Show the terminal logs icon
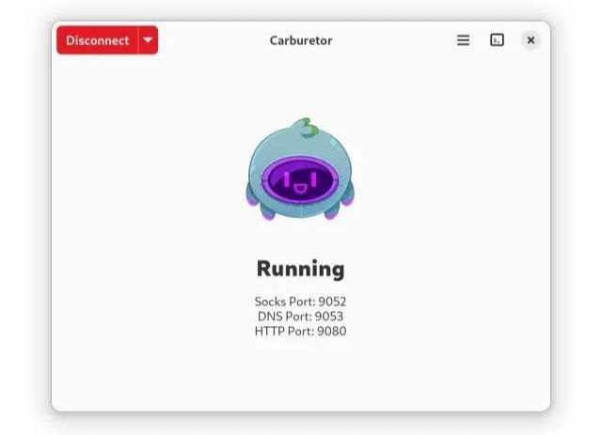The image size is (602, 435). [497, 40]
